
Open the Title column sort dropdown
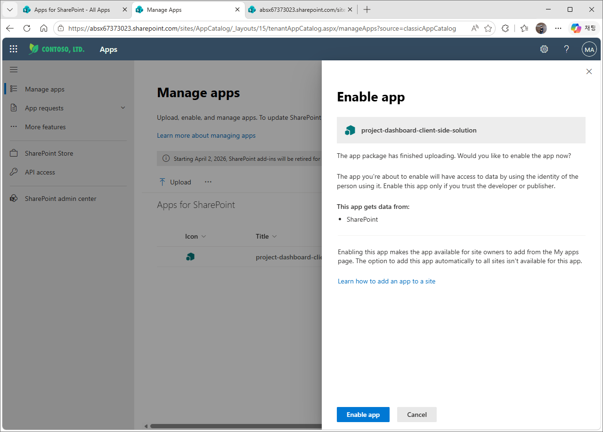coord(275,236)
